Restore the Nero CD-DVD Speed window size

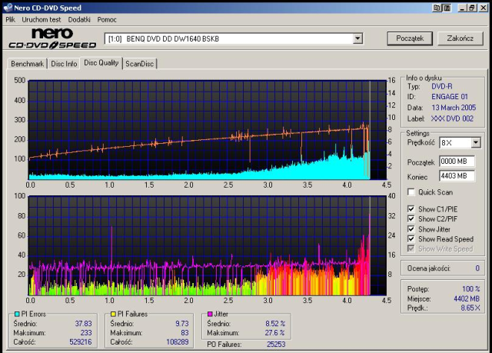click(x=472, y=8)
